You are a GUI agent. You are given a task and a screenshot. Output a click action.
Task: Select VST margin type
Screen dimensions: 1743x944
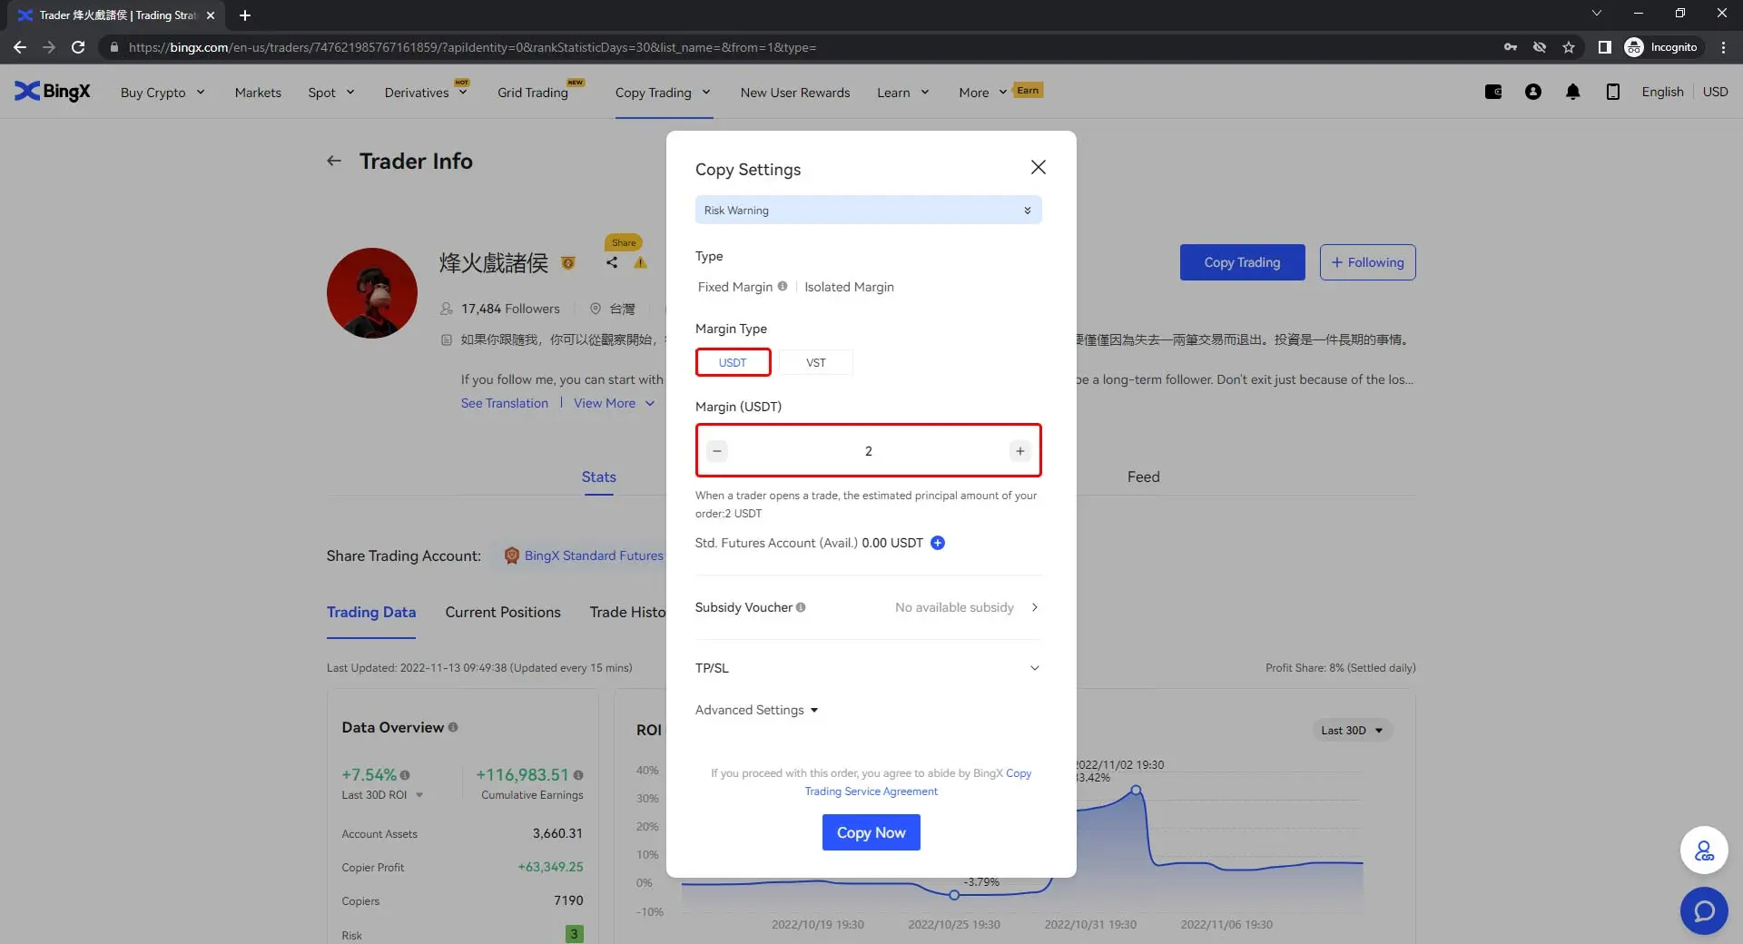[816, 362]
